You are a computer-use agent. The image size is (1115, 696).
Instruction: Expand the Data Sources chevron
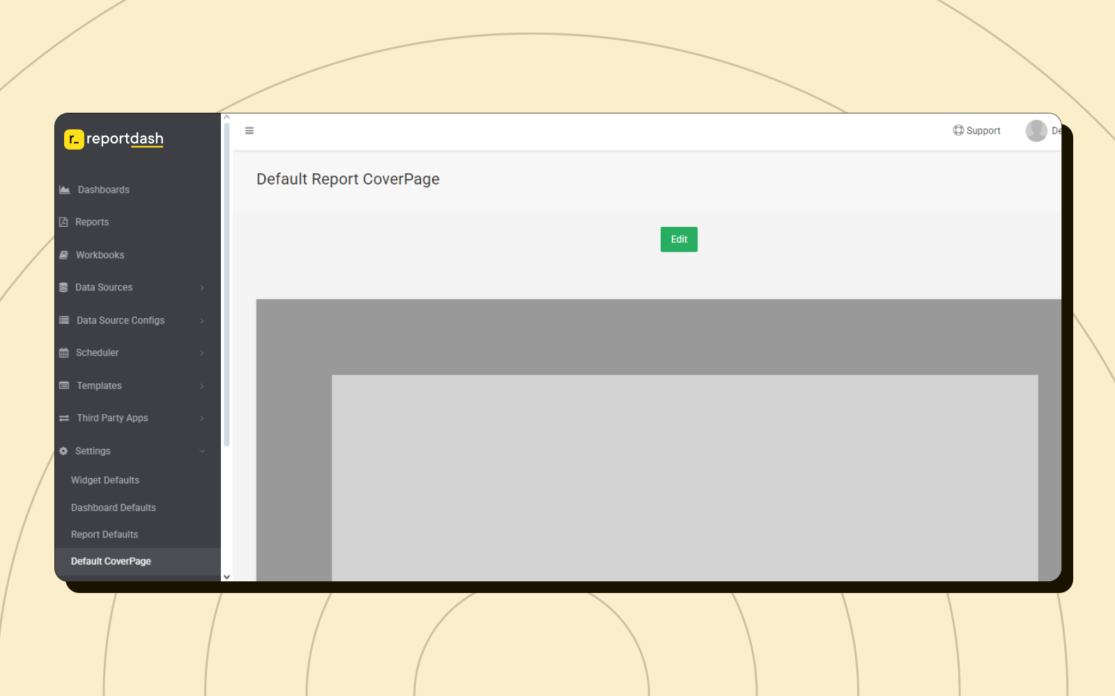point(202,287)
